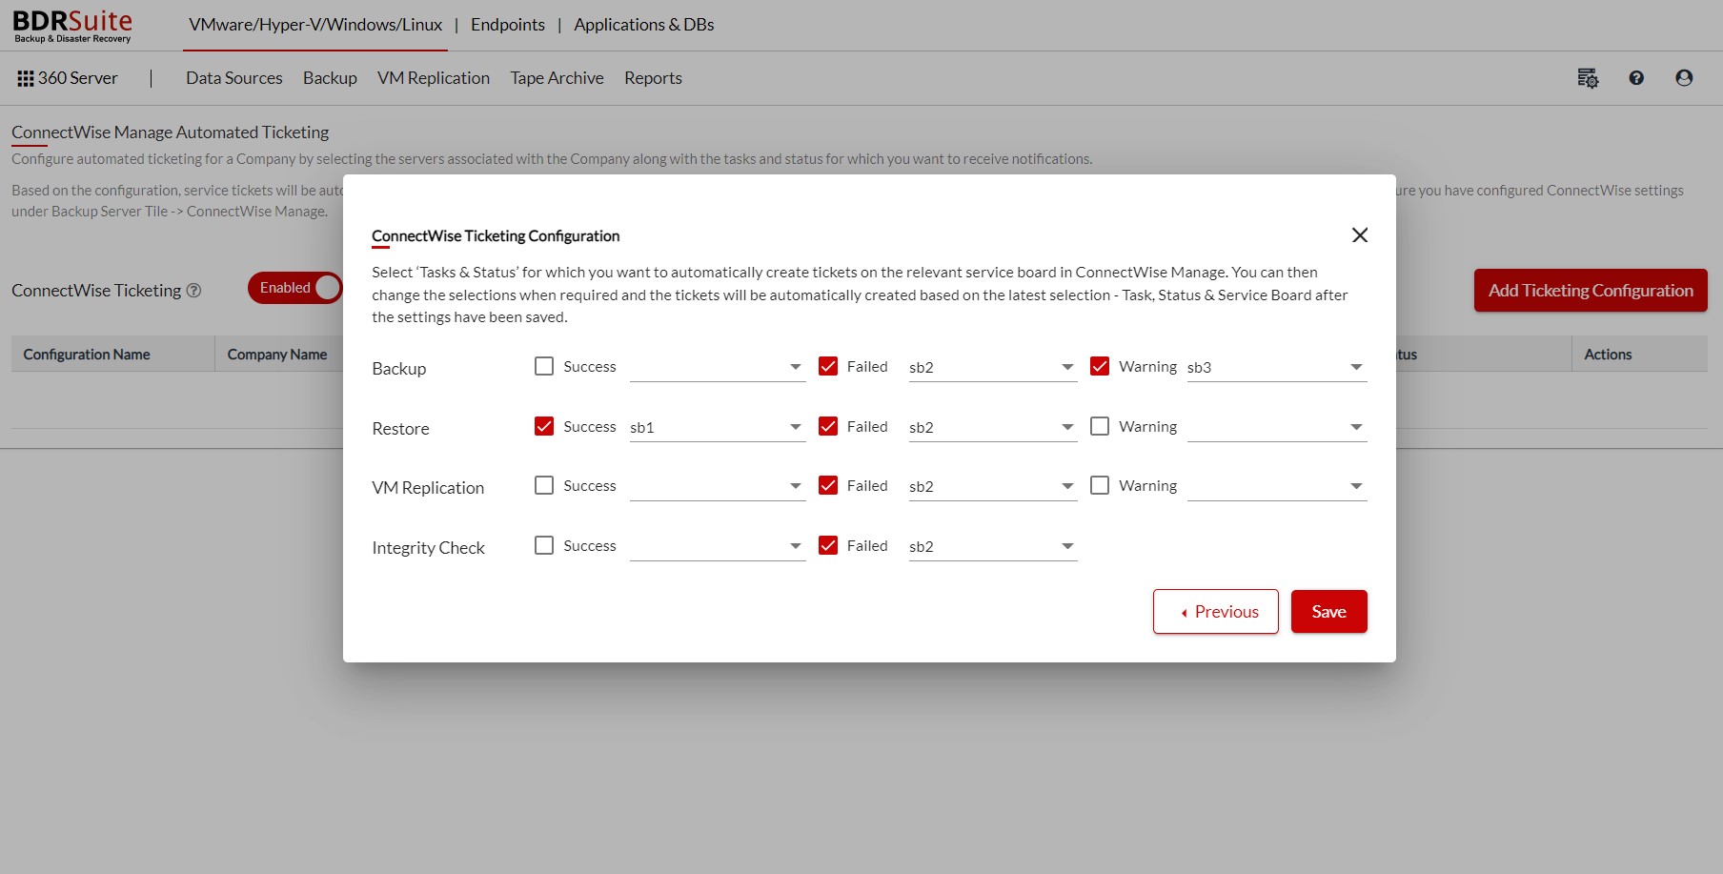
Task: Open Backup Warning sb3 dropdown
Action: pos(1277,367)
